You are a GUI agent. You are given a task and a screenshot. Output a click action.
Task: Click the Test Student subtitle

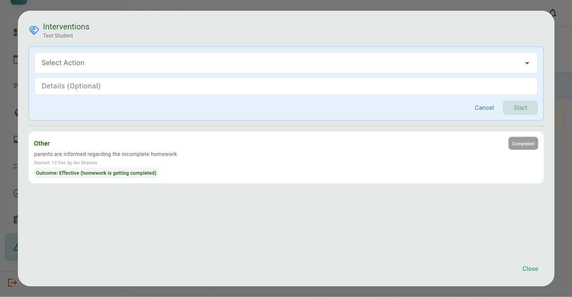pyautogui.click(x=58, y=36)
